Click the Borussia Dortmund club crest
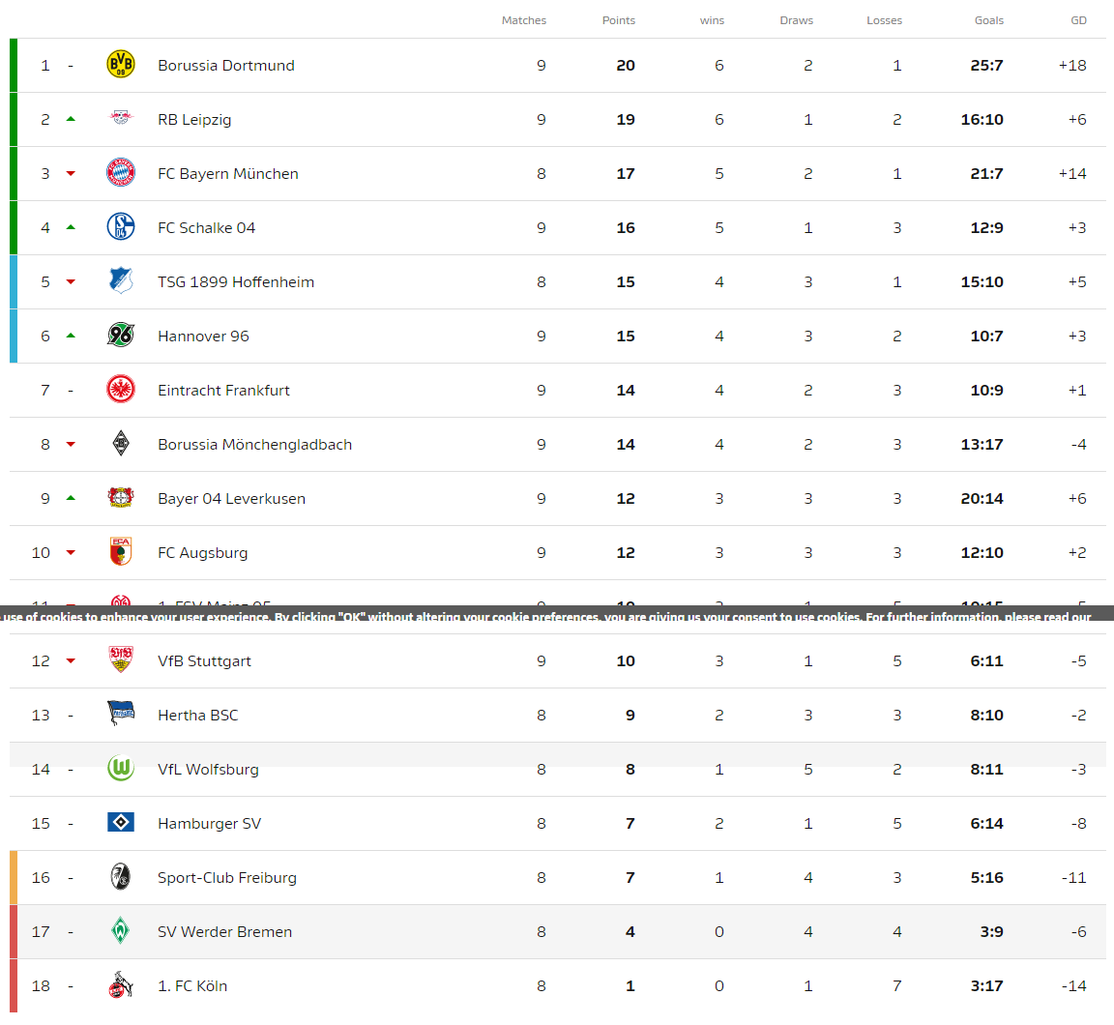The image size is (1114, 1025). pyautogui.click(x=121, y=66)
